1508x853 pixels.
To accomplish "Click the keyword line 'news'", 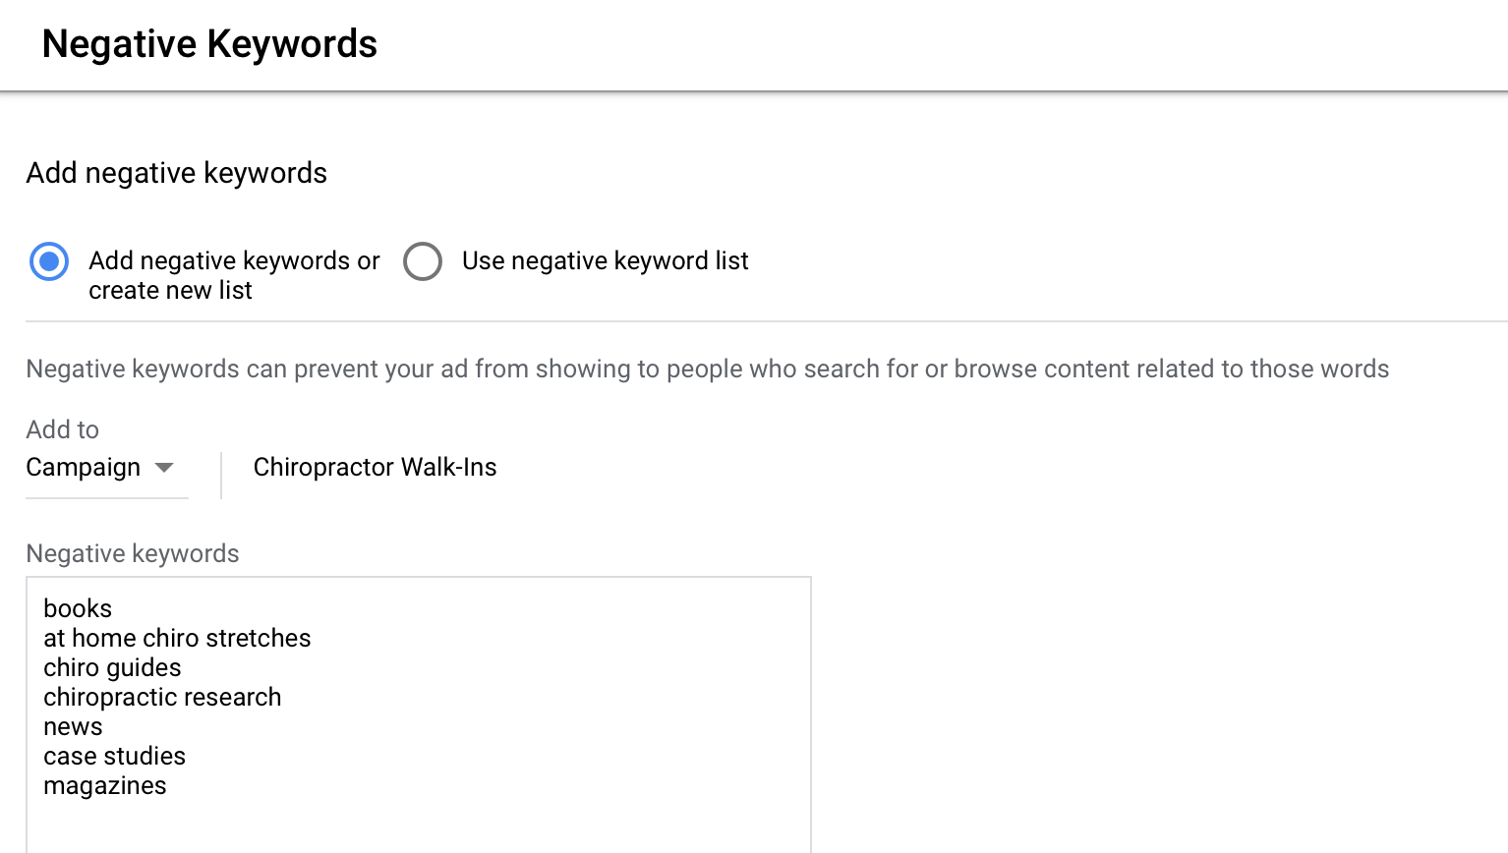I will coord(73,726).
